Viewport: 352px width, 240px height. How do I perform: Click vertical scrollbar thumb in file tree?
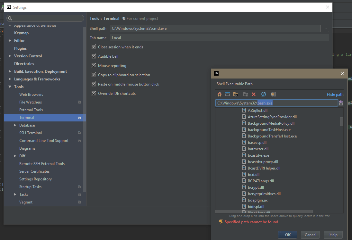342,122
